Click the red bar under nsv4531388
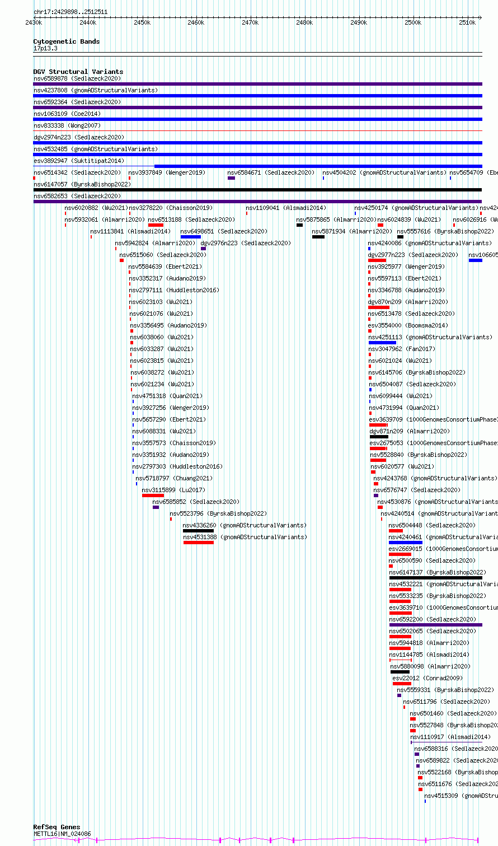Screen dimensions: 498x846 [199, 543]
